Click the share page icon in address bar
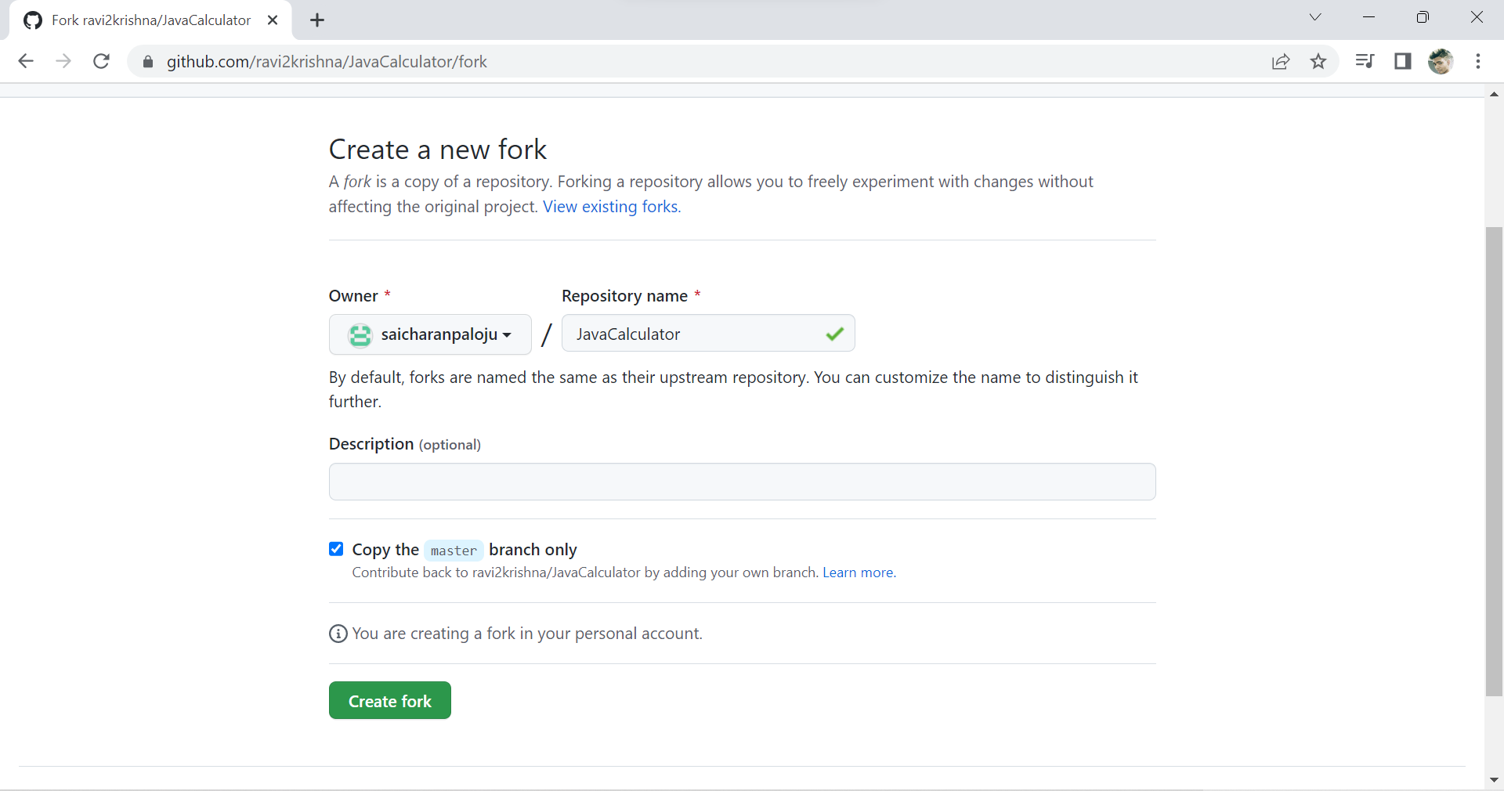 point(1281,61)
